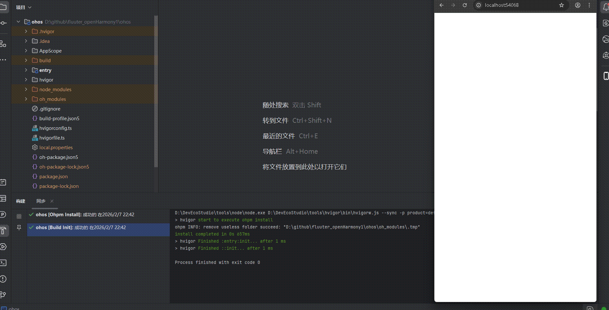Open the Run services play icon
The image size is (609, 310).
click(x=3, y=247)
